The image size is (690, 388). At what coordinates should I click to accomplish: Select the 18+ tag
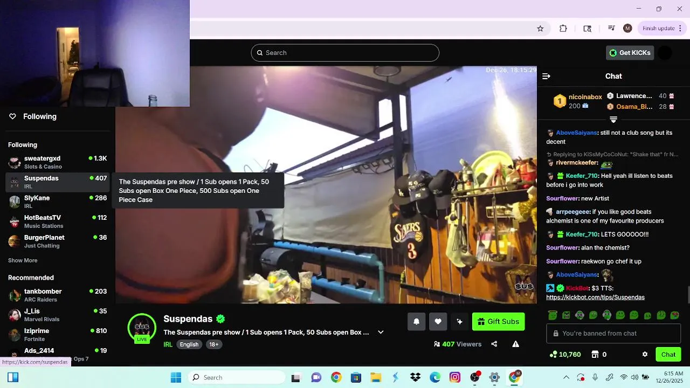point(214,344)
